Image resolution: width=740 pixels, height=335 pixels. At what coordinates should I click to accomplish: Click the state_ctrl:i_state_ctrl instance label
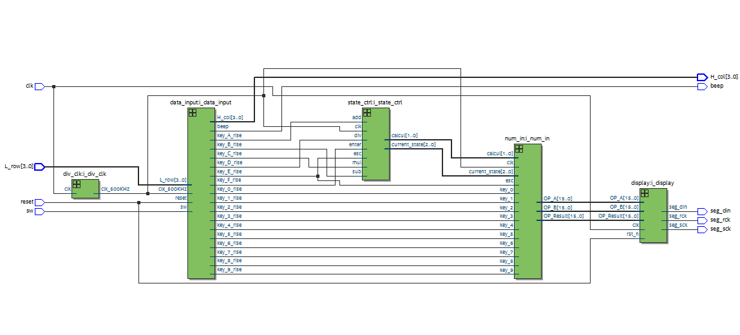374,102
